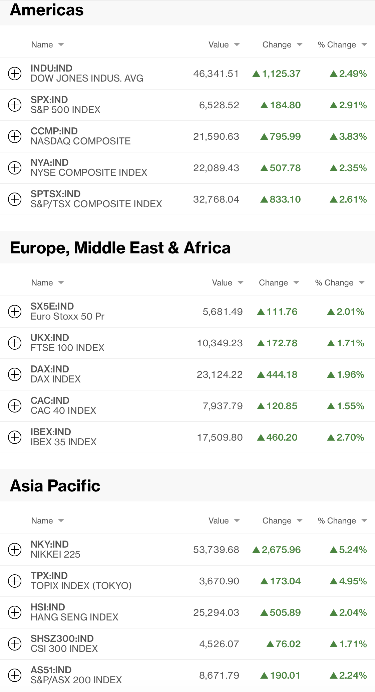Tap the plus icon for NIKKEI 225
375x692 pixels.
pyautogui.click(x=15, y=550)
